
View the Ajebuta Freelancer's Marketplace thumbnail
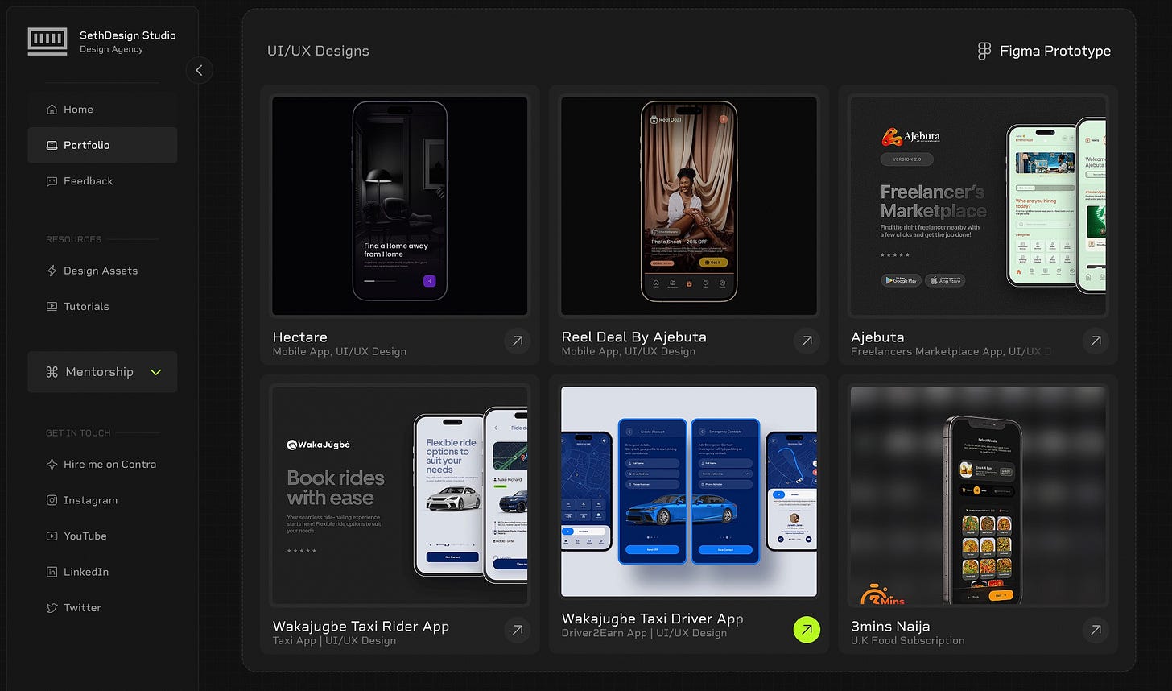point(978,206)
